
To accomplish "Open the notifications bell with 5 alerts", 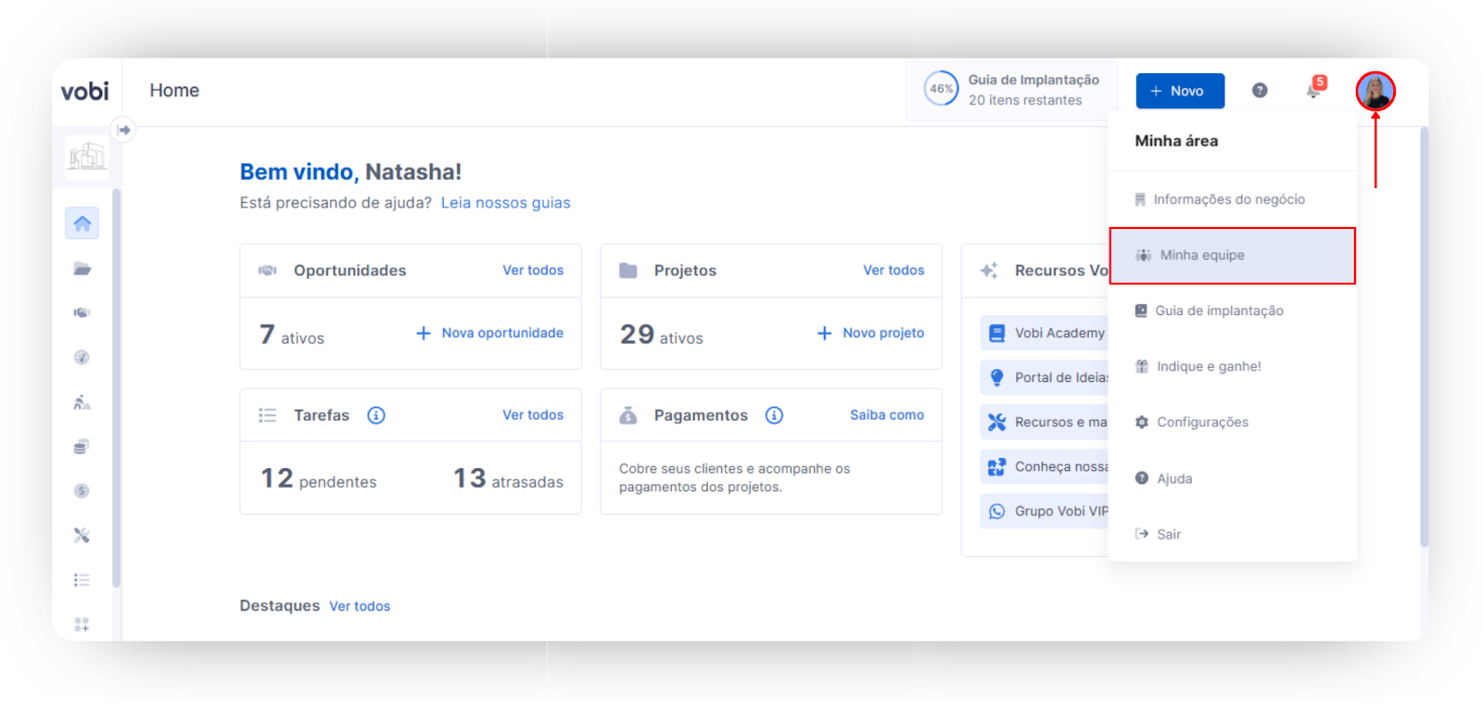I will [x=1315, y=88].
